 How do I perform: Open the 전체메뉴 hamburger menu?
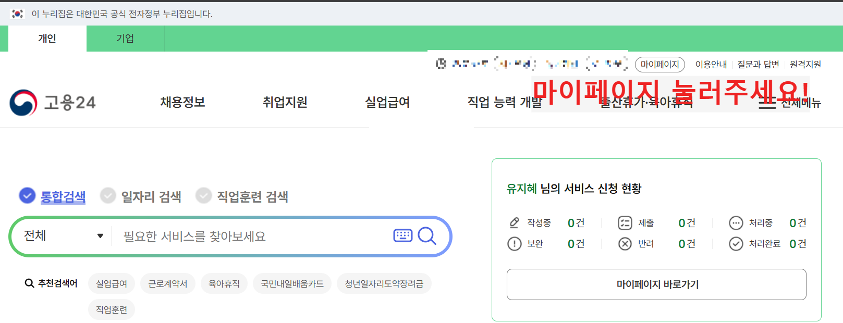[x=789, y=103]
